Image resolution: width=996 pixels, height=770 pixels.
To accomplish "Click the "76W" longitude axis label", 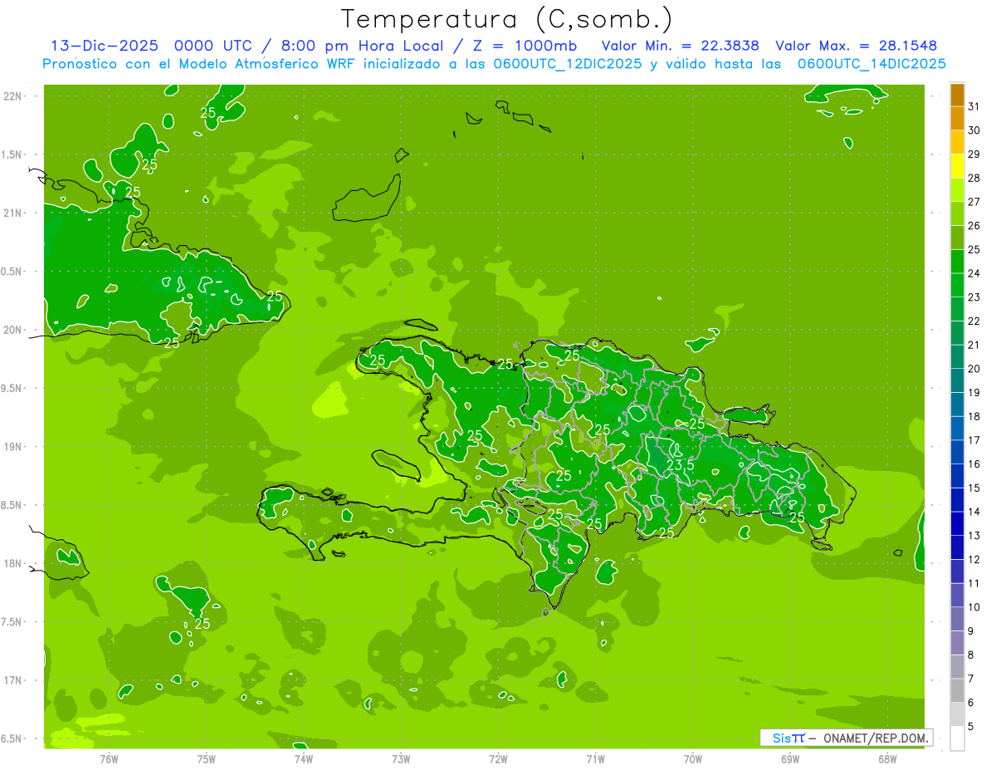I will tap(109, 759).
